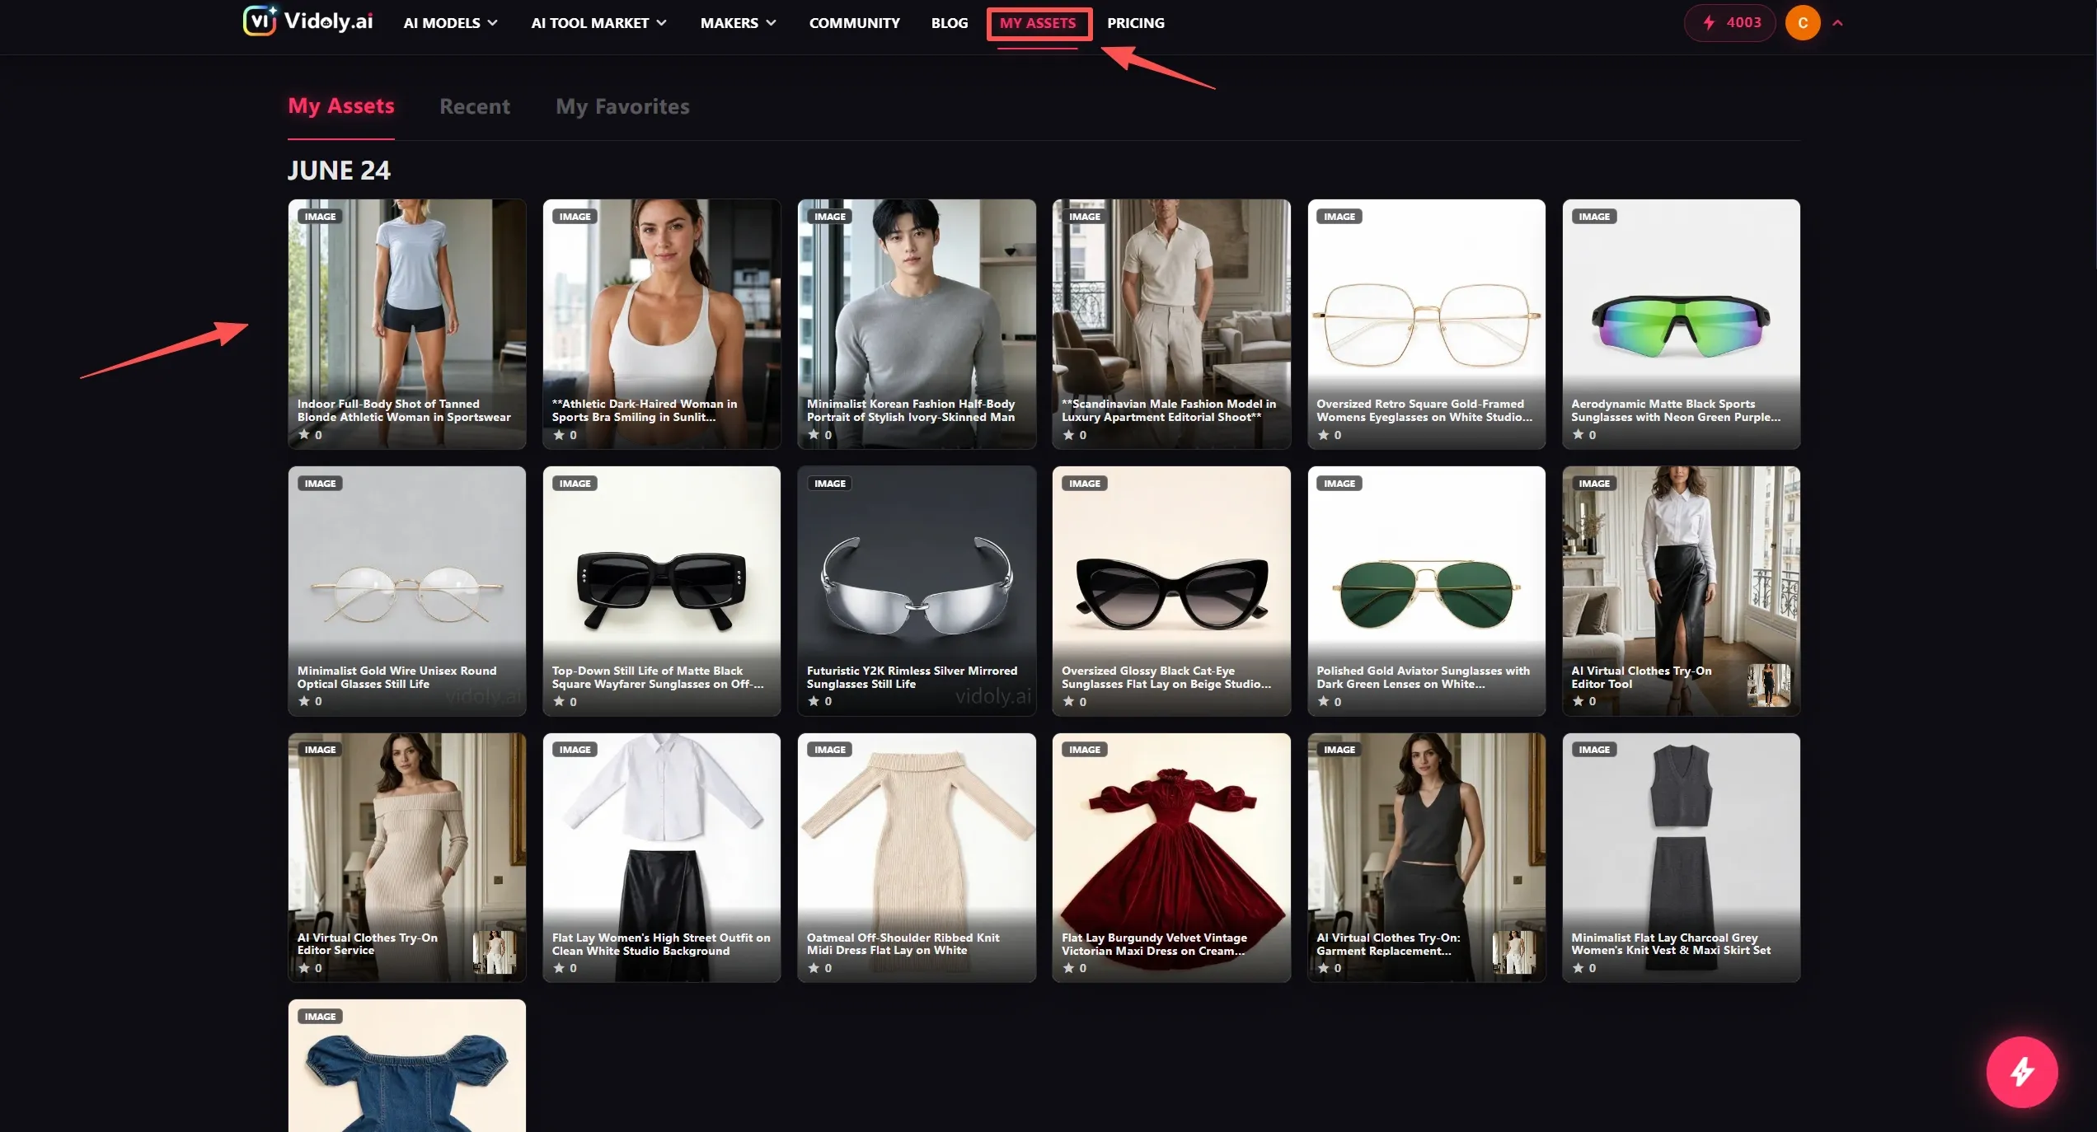
Task: Open the Burgundy Velvet Victorian Maxi Dress image
Action: 1171,858
